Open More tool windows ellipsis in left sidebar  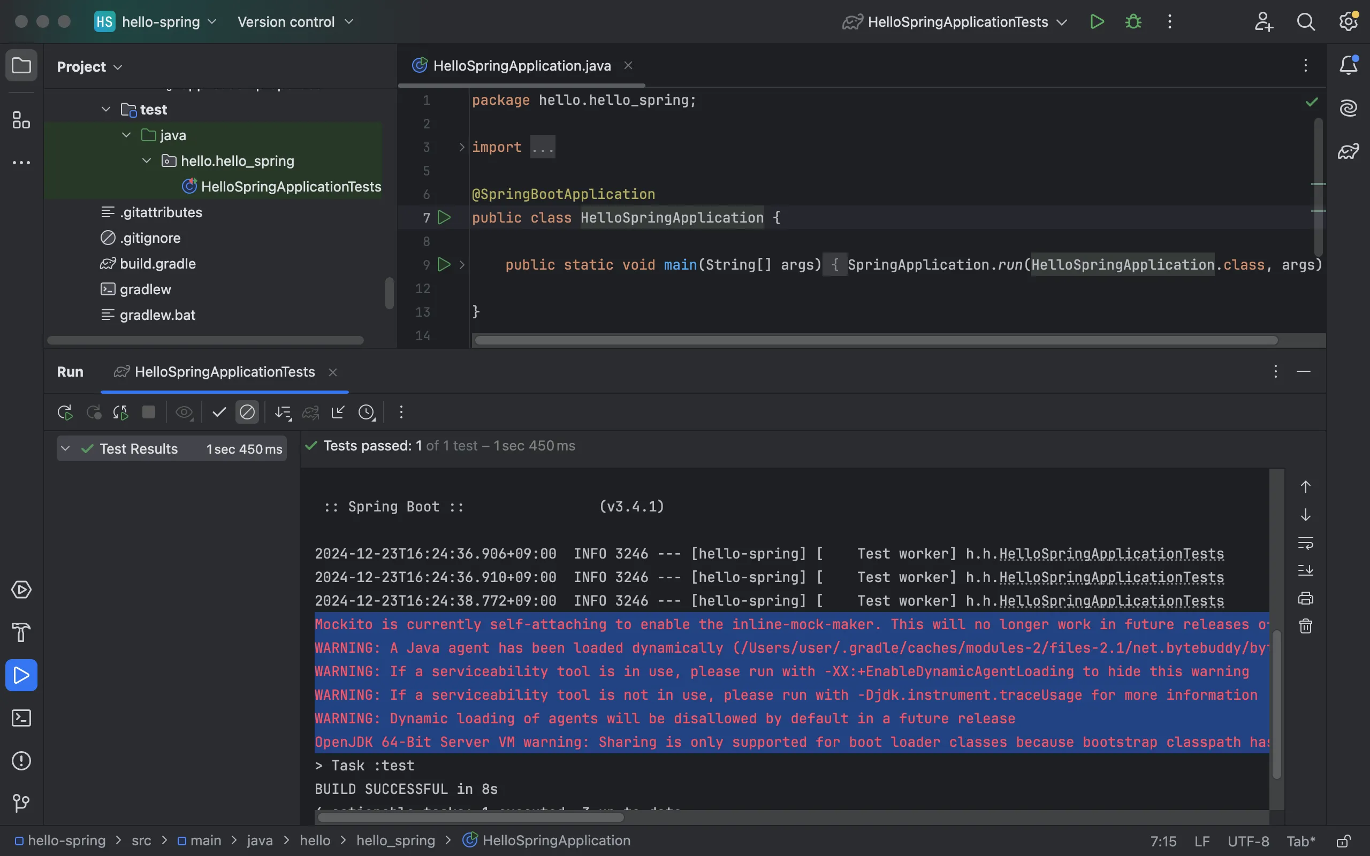tap(21, 163)
